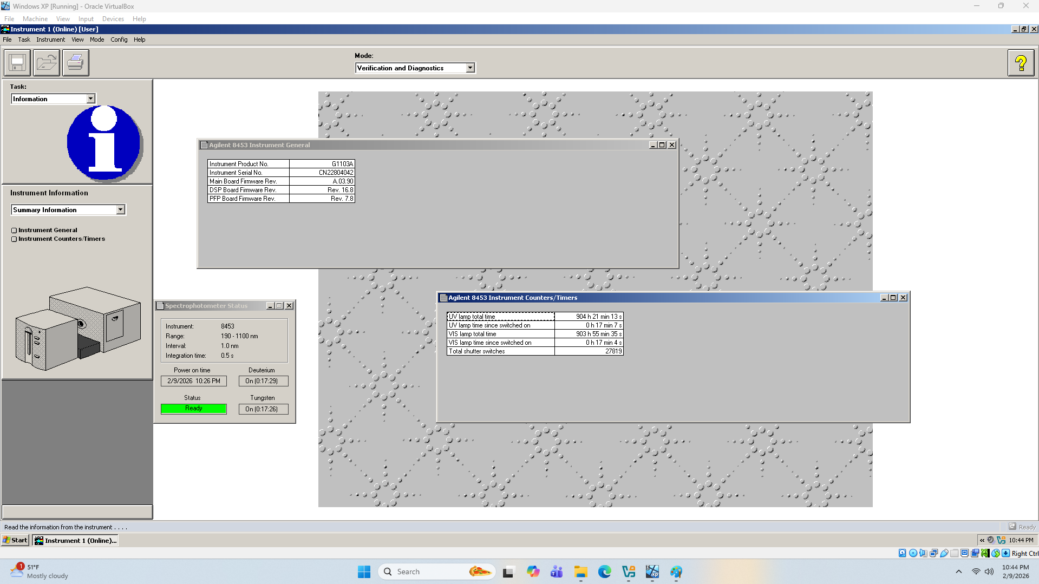1039x584 pixels.
Task: Click the Instrument General window title icon
Action: [204, 145]
